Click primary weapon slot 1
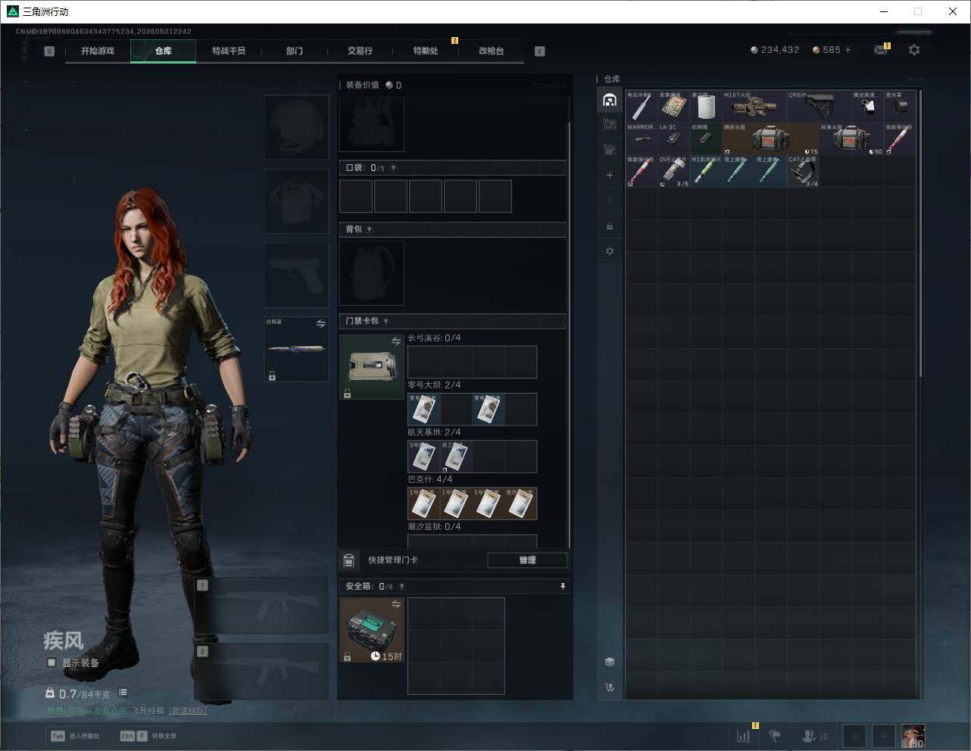The height and width of the screenshot is (751, 971). click(x=261, y=606)
